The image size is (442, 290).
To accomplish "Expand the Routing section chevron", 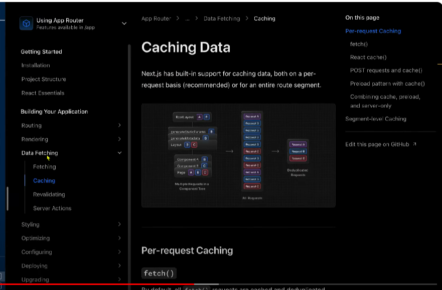I will click(119, 125).
